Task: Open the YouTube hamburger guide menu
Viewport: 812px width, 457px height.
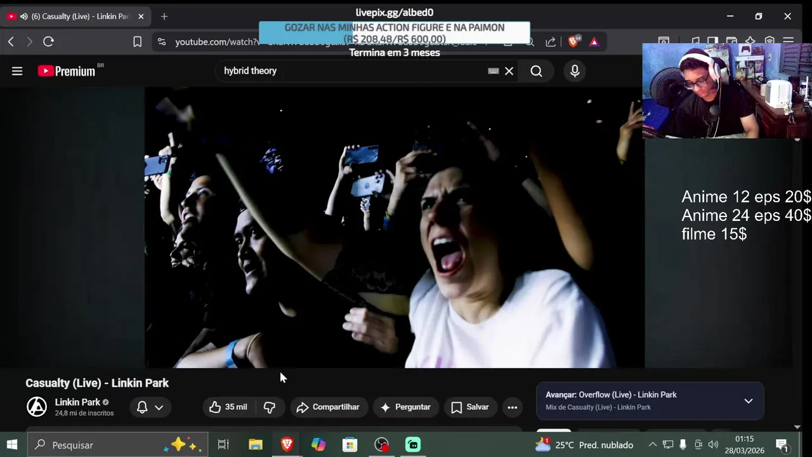Action: click(17, 71)
